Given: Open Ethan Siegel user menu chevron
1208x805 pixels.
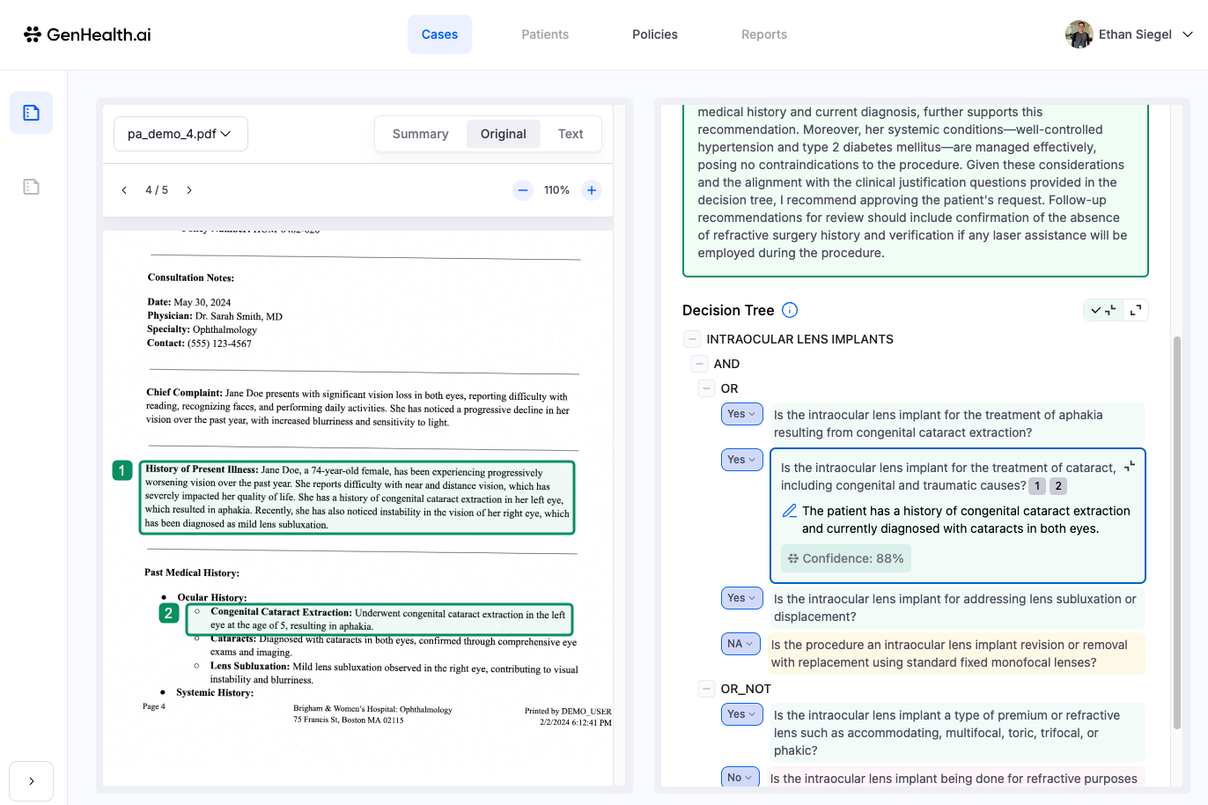Looking at the screenshot, I should click(1187, 34).
